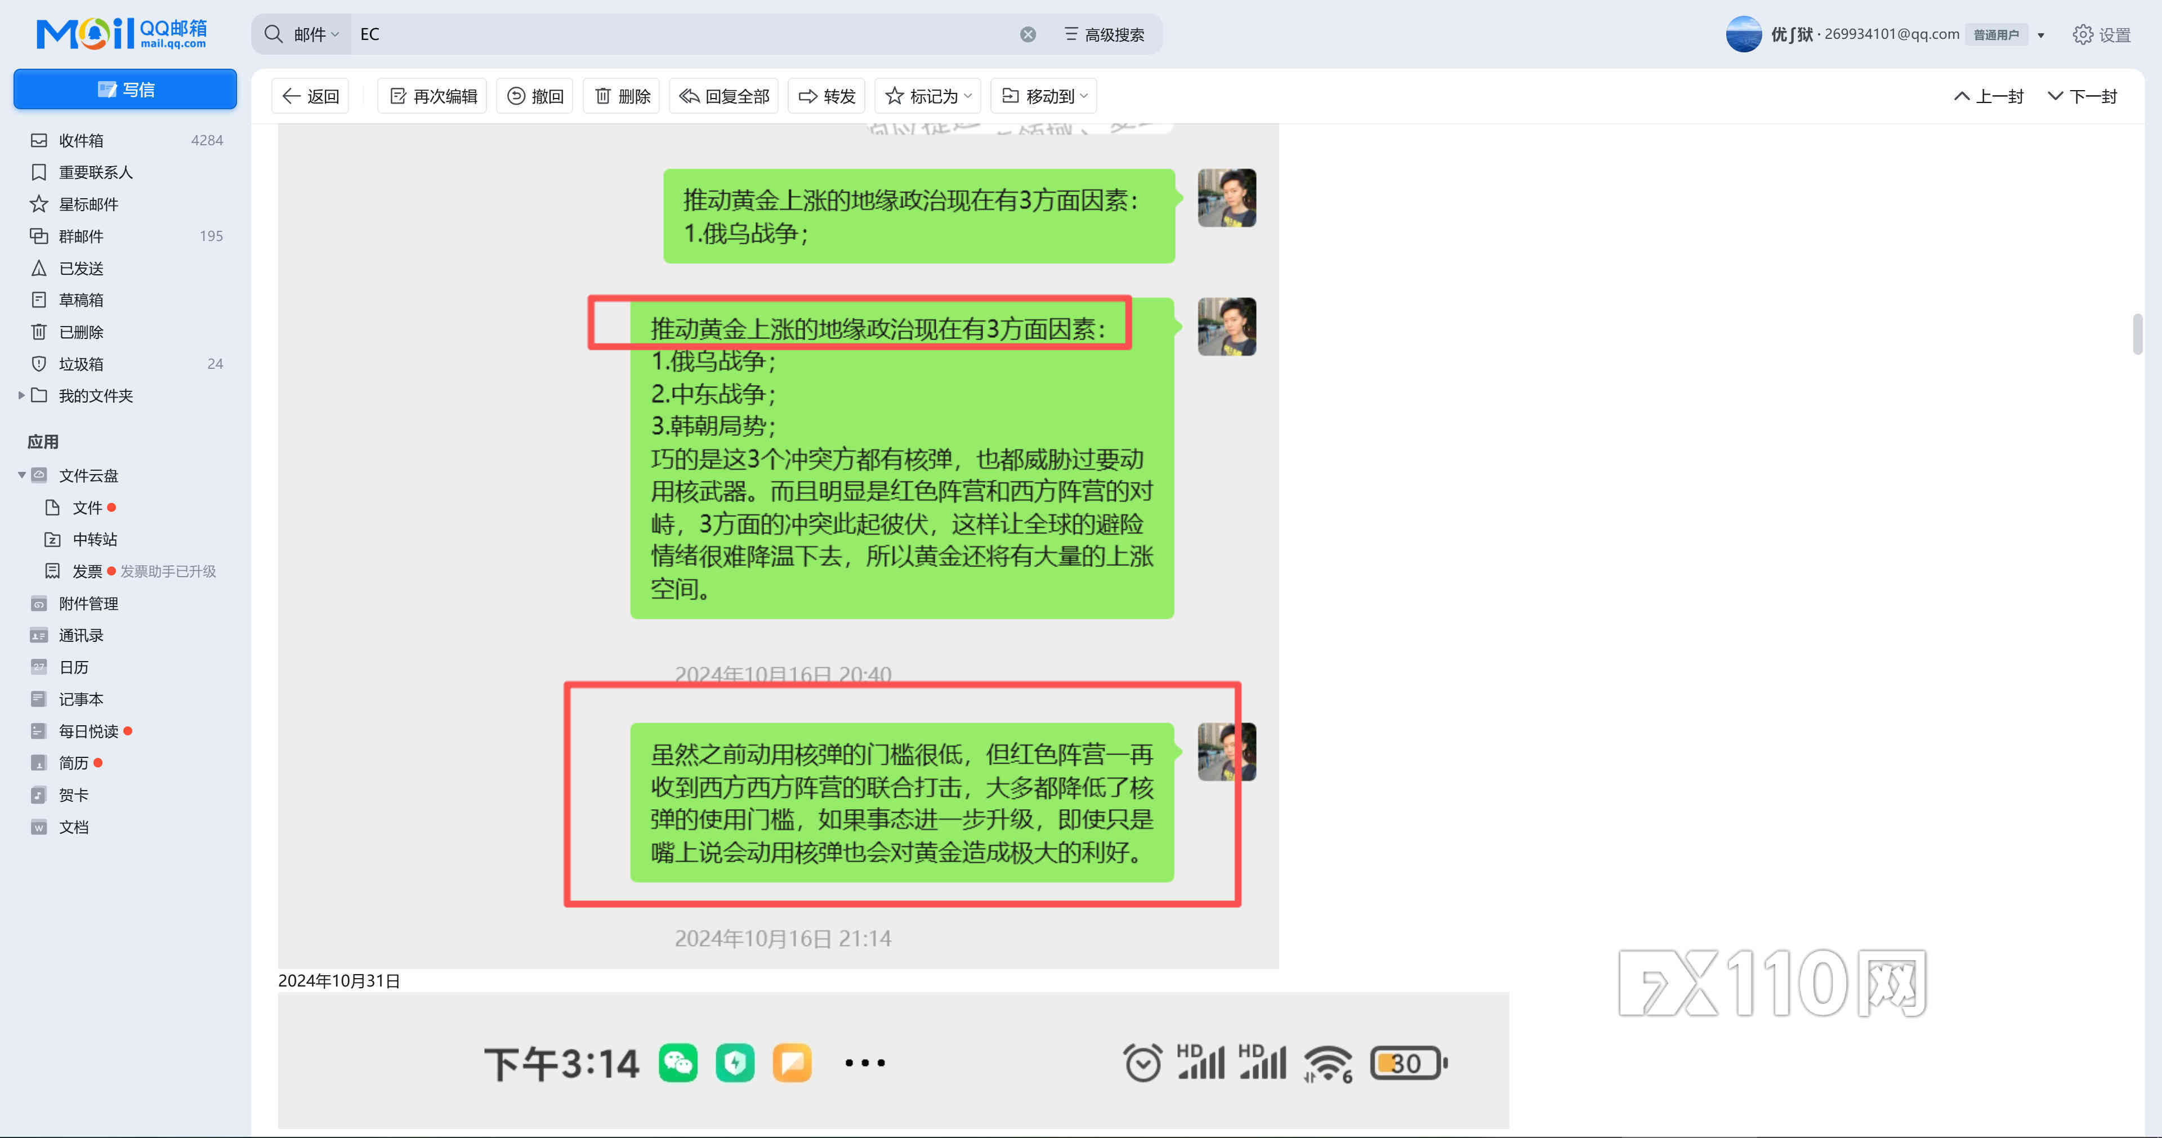Open 重要联系人 important contacts

pyautogui.click(x=126, y=172)
